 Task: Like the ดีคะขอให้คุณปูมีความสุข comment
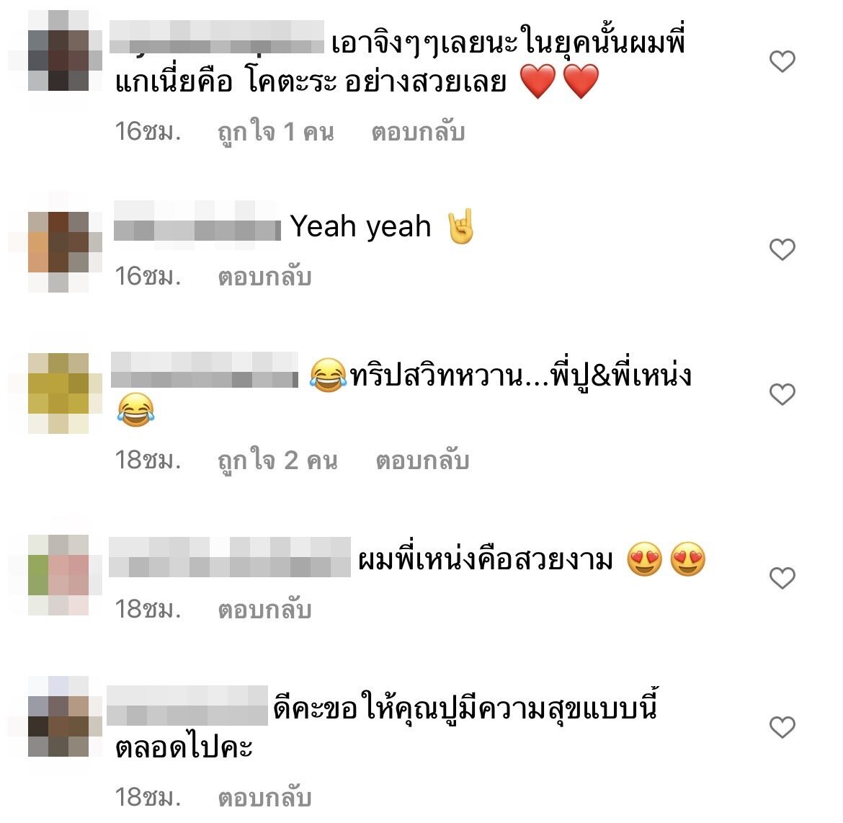tap(782, 727)
